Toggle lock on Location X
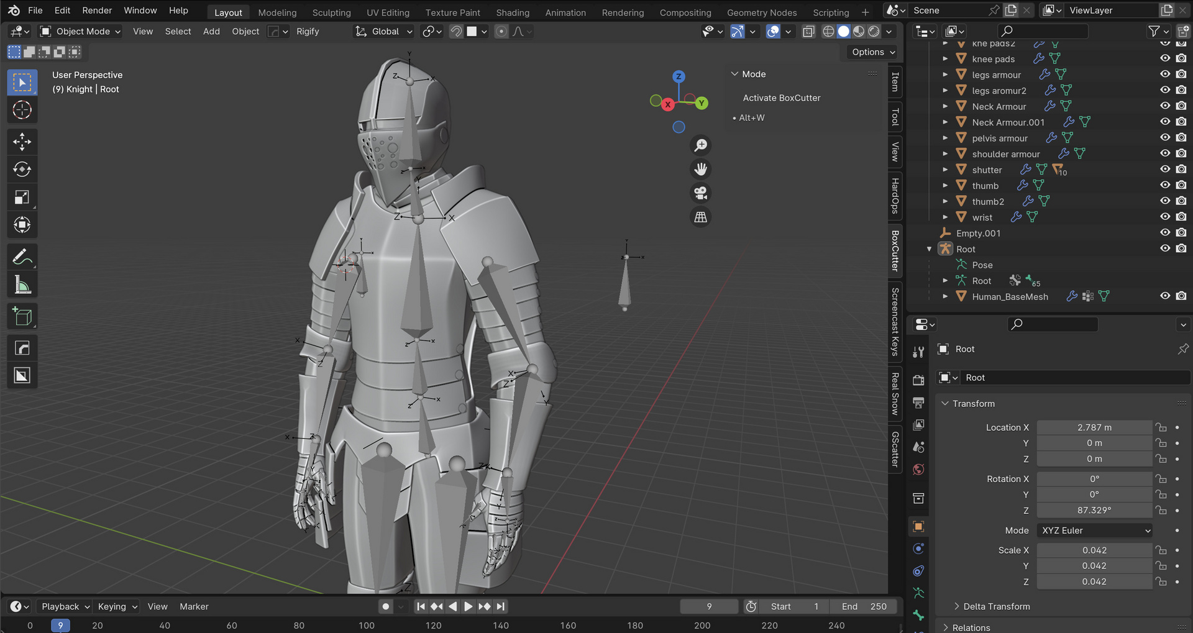The width and height of the screenshot is (1193, 633). 1161,427
